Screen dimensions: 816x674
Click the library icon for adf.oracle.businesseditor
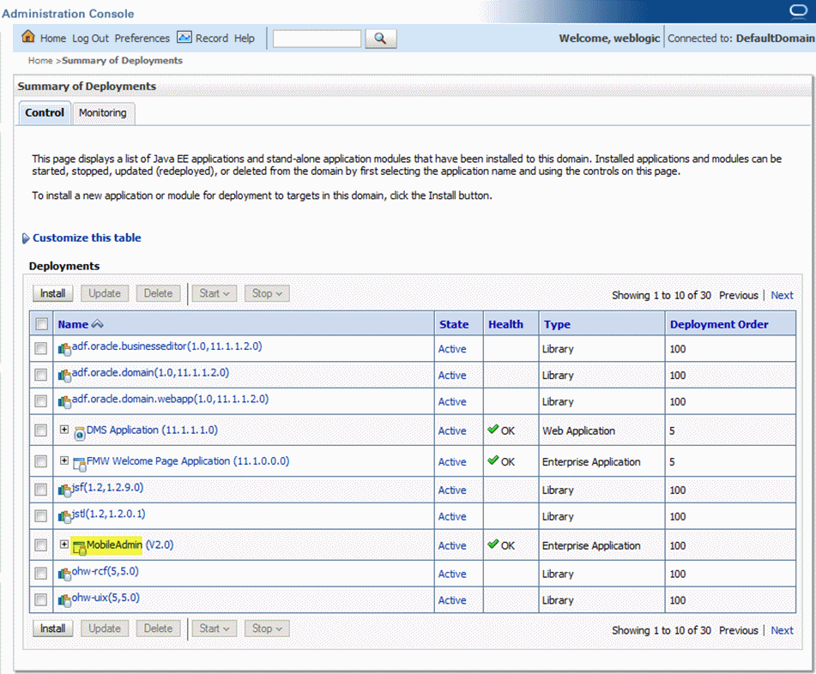64,349
